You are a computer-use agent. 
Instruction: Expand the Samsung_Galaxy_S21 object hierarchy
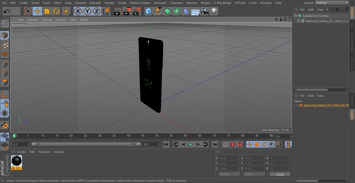coord(298,21)
